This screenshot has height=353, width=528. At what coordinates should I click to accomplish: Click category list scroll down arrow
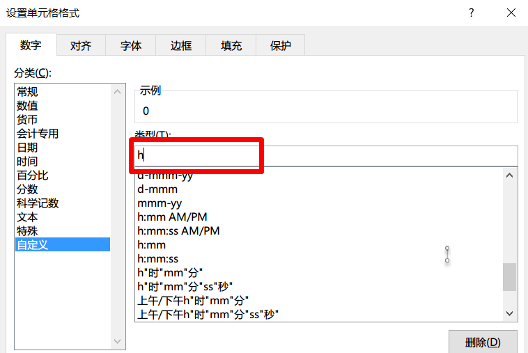117,341
